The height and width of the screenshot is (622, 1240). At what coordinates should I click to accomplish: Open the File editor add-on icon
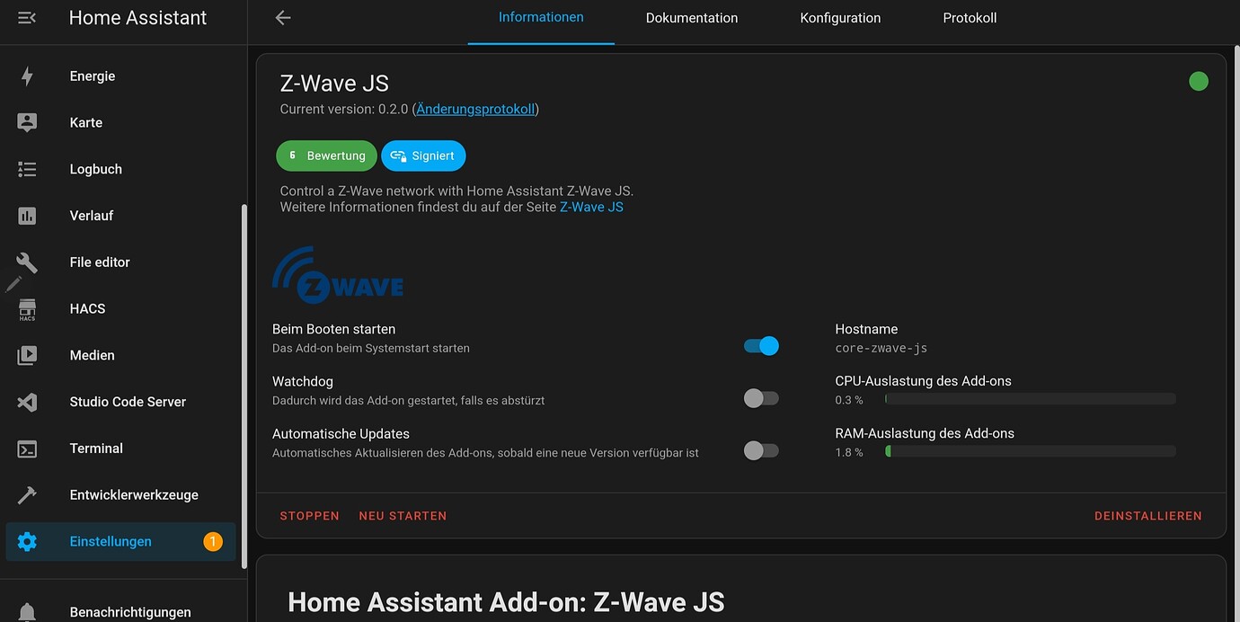(26, 262)
